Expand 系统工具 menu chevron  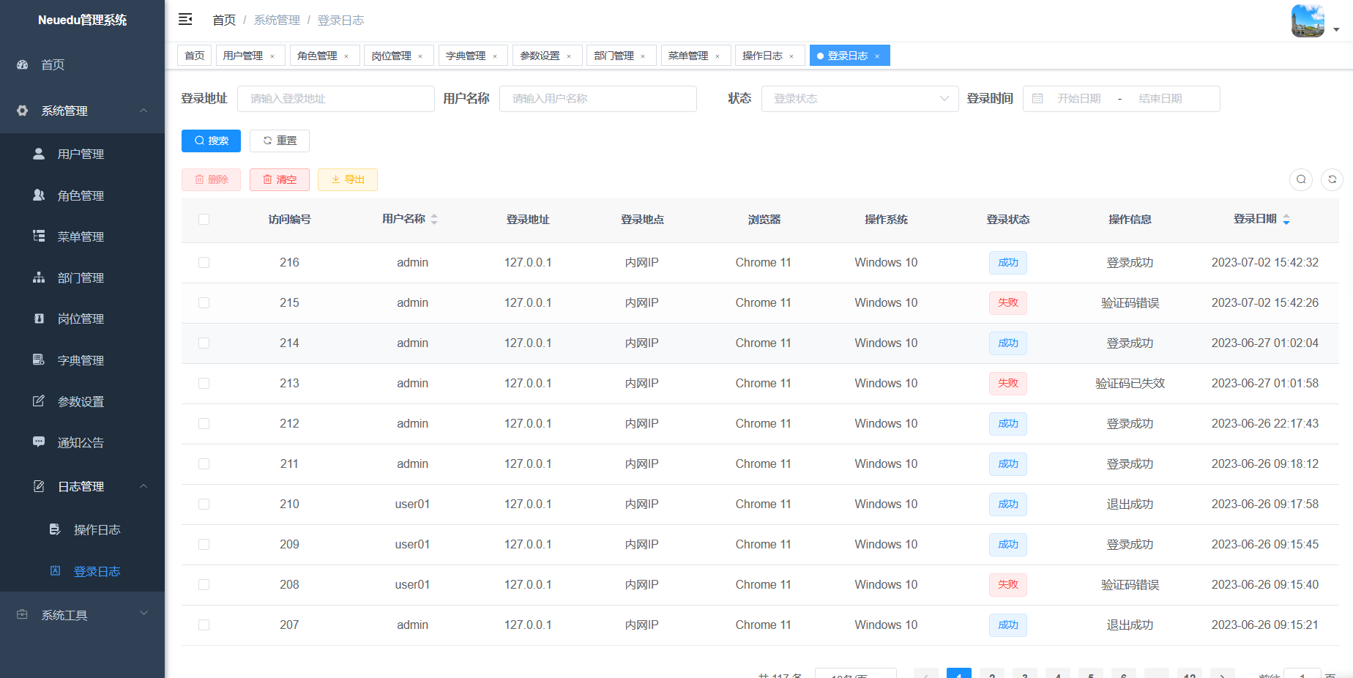coord(143,614)
